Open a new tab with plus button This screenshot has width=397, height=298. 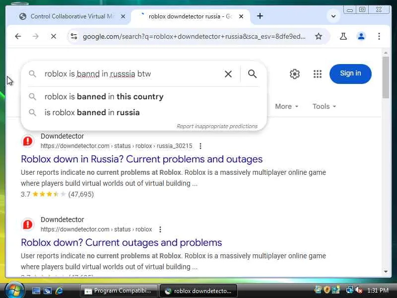pyautogui.click(x=260, y=16)
